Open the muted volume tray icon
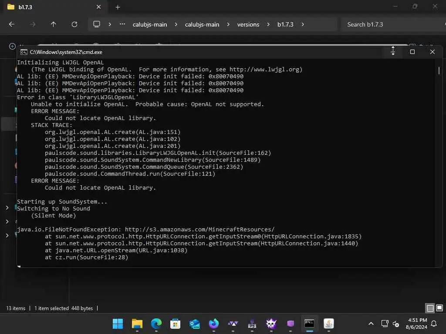 (395, 324)
